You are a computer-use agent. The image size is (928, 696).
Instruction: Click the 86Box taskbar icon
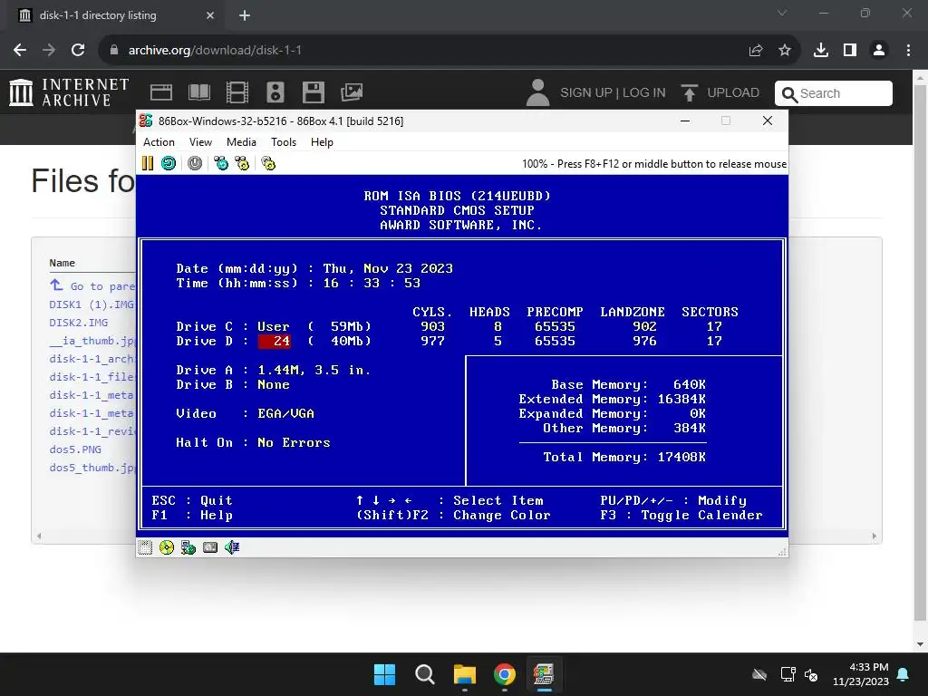544,674
